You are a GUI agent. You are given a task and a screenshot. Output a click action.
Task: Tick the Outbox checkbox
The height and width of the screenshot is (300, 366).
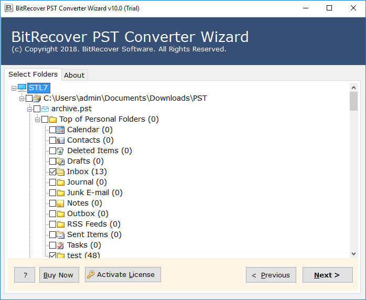pyautogui.click(x=53, y=214)
